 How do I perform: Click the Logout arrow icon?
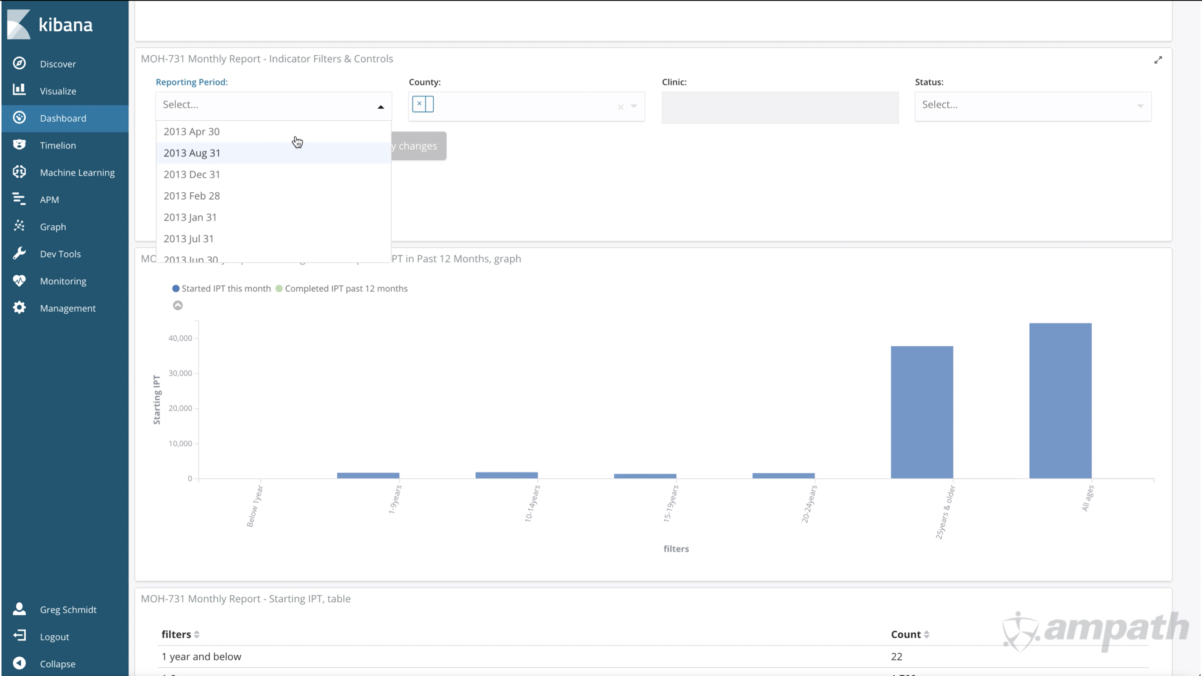click(x=19, y=636)
